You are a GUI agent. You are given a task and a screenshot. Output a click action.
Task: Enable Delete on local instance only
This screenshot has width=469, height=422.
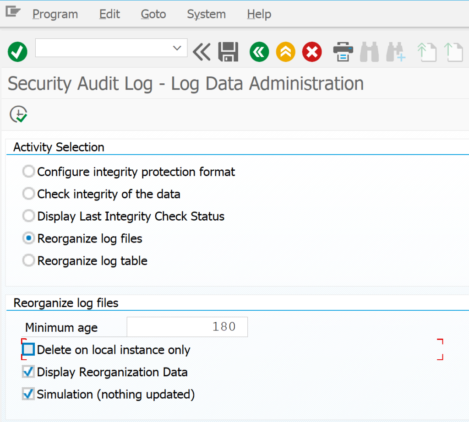(28, 349)
